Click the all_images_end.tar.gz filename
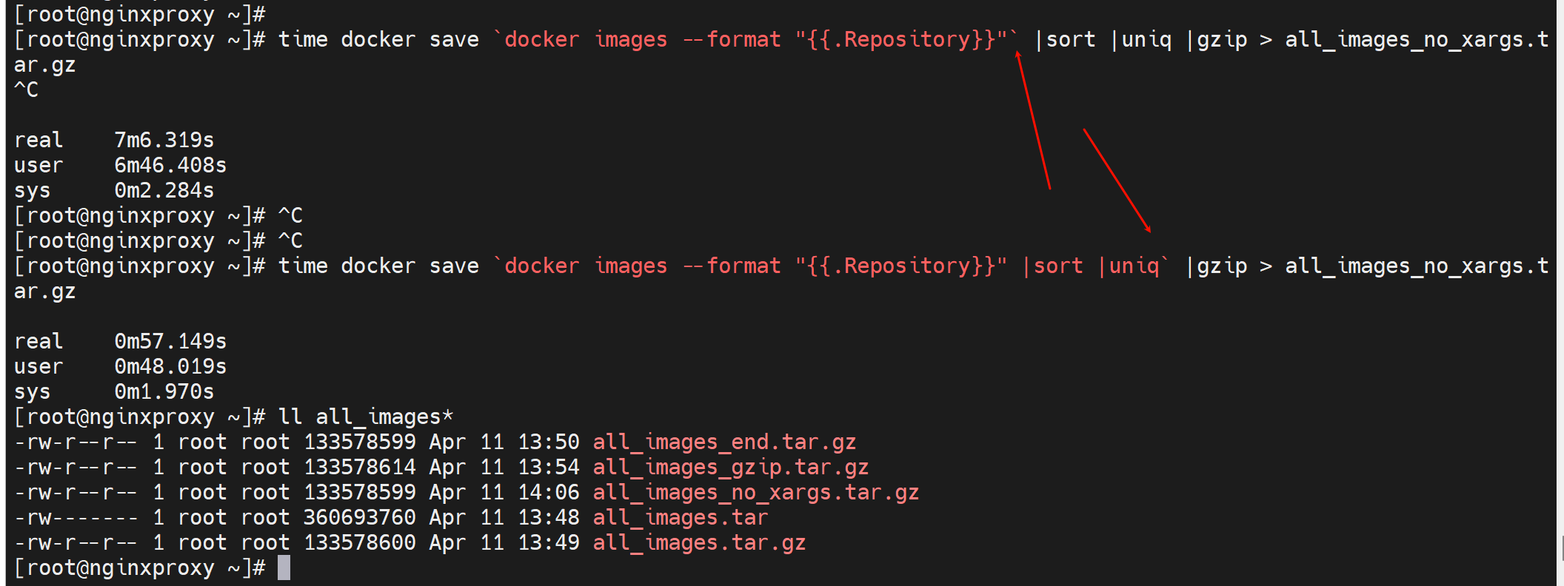 723,442
